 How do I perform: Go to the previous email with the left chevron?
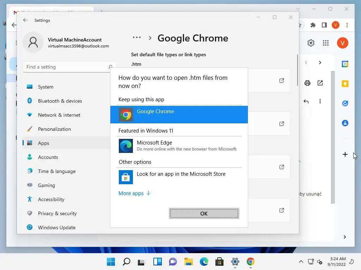click(306, 63)
